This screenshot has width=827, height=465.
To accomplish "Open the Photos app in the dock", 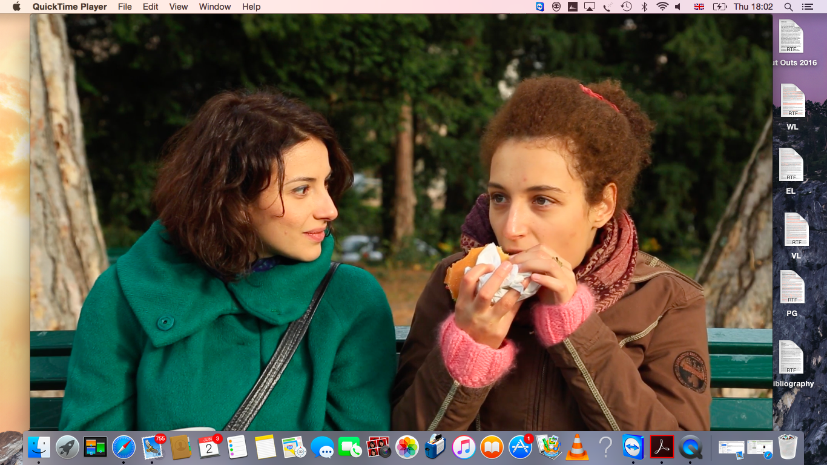I will 407,447.
